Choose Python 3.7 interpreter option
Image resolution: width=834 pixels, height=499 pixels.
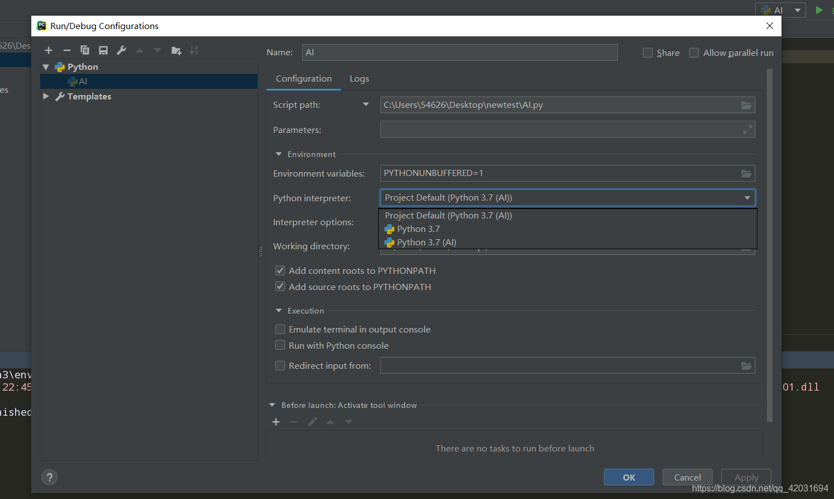[x=568, y=229]
